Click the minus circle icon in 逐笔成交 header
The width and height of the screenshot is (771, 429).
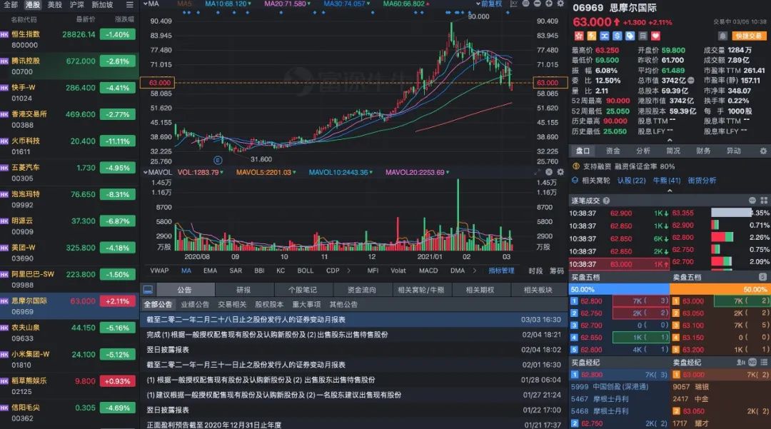tap(752, 201)
